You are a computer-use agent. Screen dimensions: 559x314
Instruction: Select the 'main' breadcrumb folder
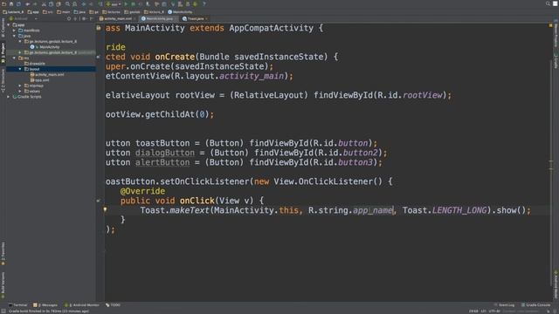tap(64, 12)
